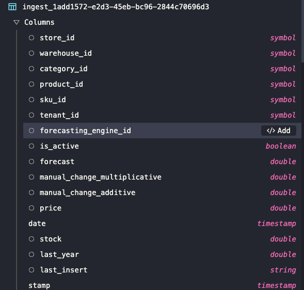Click the double type of price
Screen dimensions: 304x290
tap(283, 208)
